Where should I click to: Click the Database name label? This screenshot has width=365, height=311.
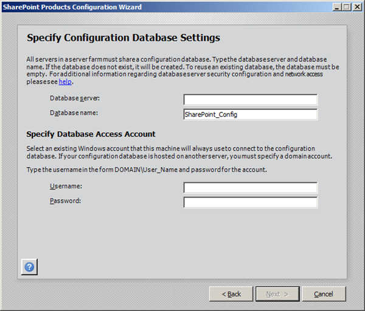pyautogui.click(x=74, y=112)
